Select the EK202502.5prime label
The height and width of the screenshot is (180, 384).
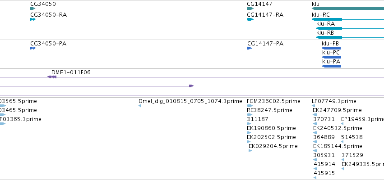271,137
